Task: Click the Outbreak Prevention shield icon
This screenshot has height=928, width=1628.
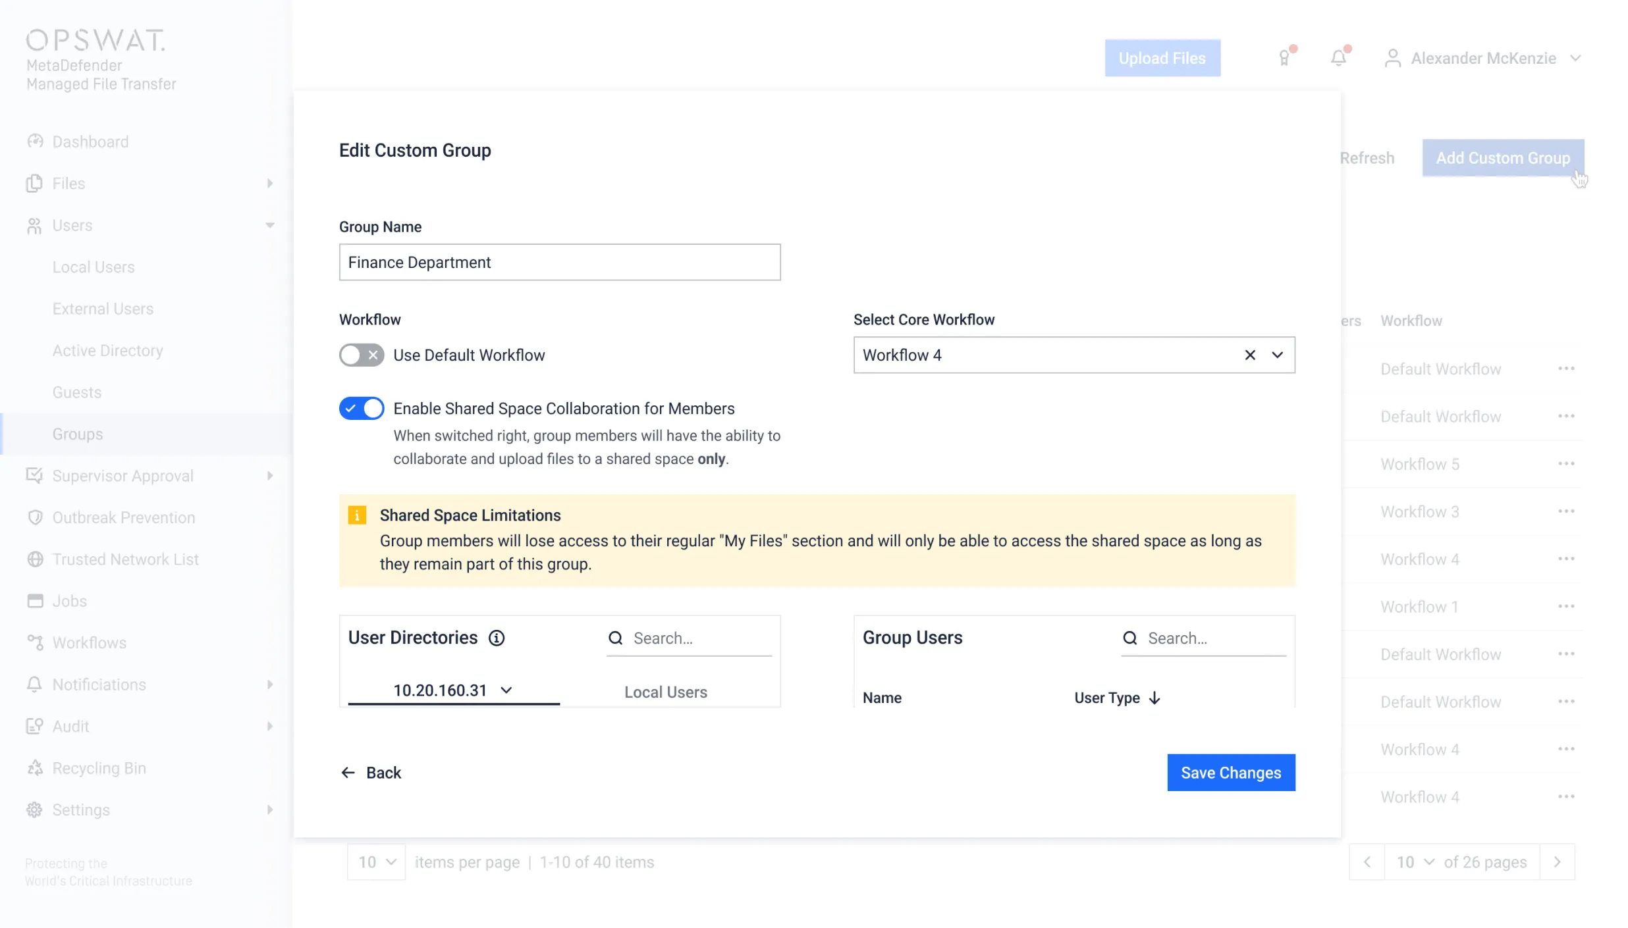Action: tap(35, 517)
